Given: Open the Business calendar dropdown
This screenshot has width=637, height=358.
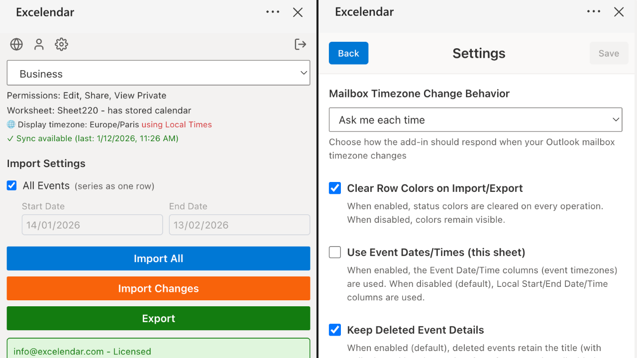Looking at the screenshot, I should pos(158,73).
